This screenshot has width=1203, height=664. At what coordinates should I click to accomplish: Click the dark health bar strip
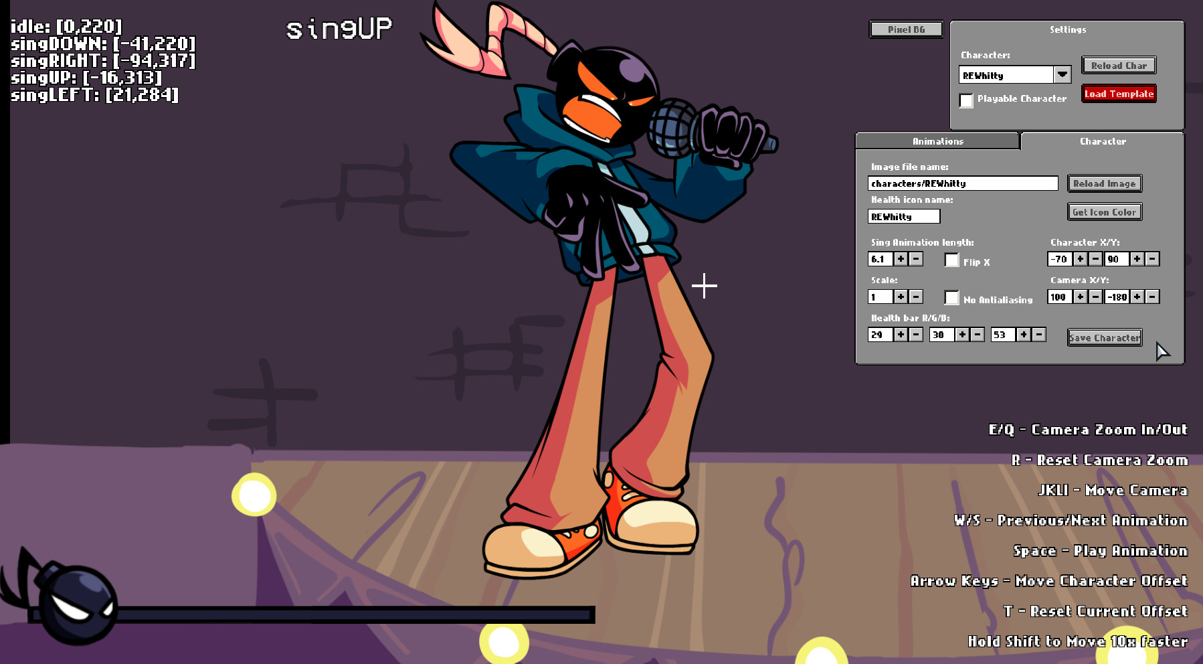pos(355,614)
